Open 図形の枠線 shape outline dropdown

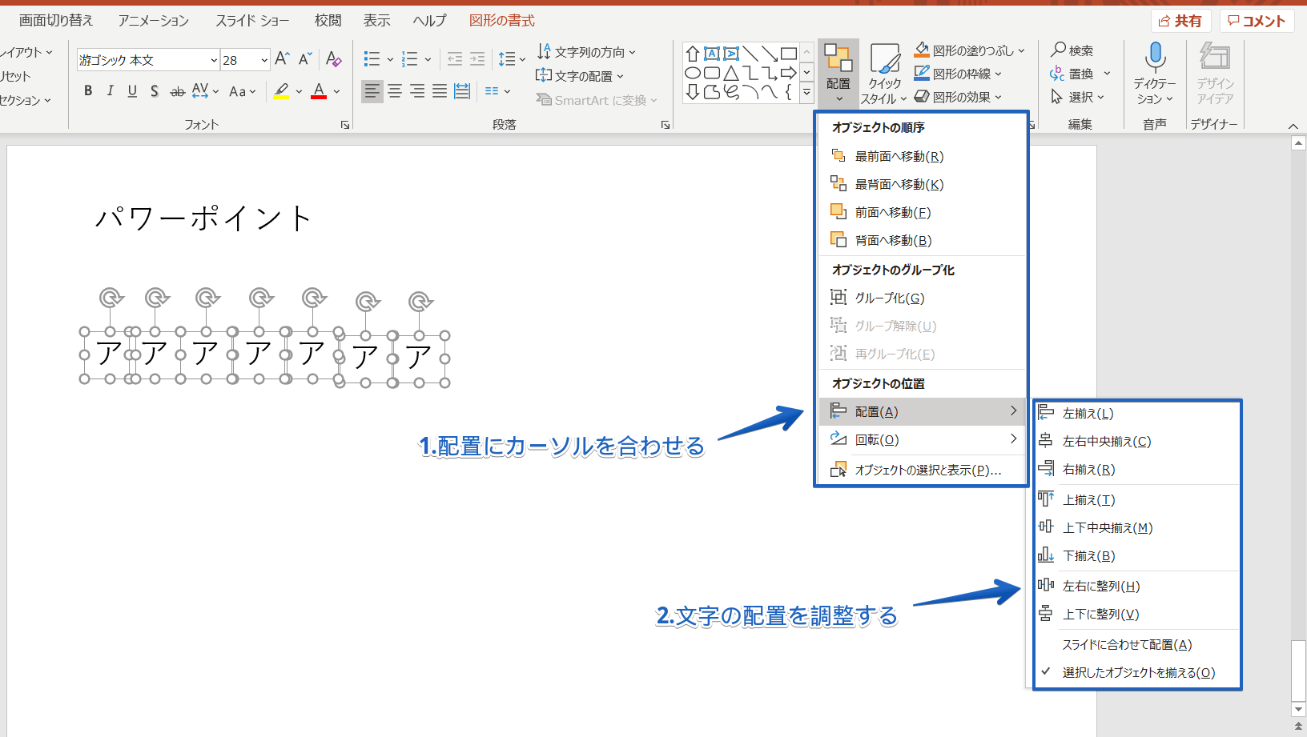pos(959,74)
